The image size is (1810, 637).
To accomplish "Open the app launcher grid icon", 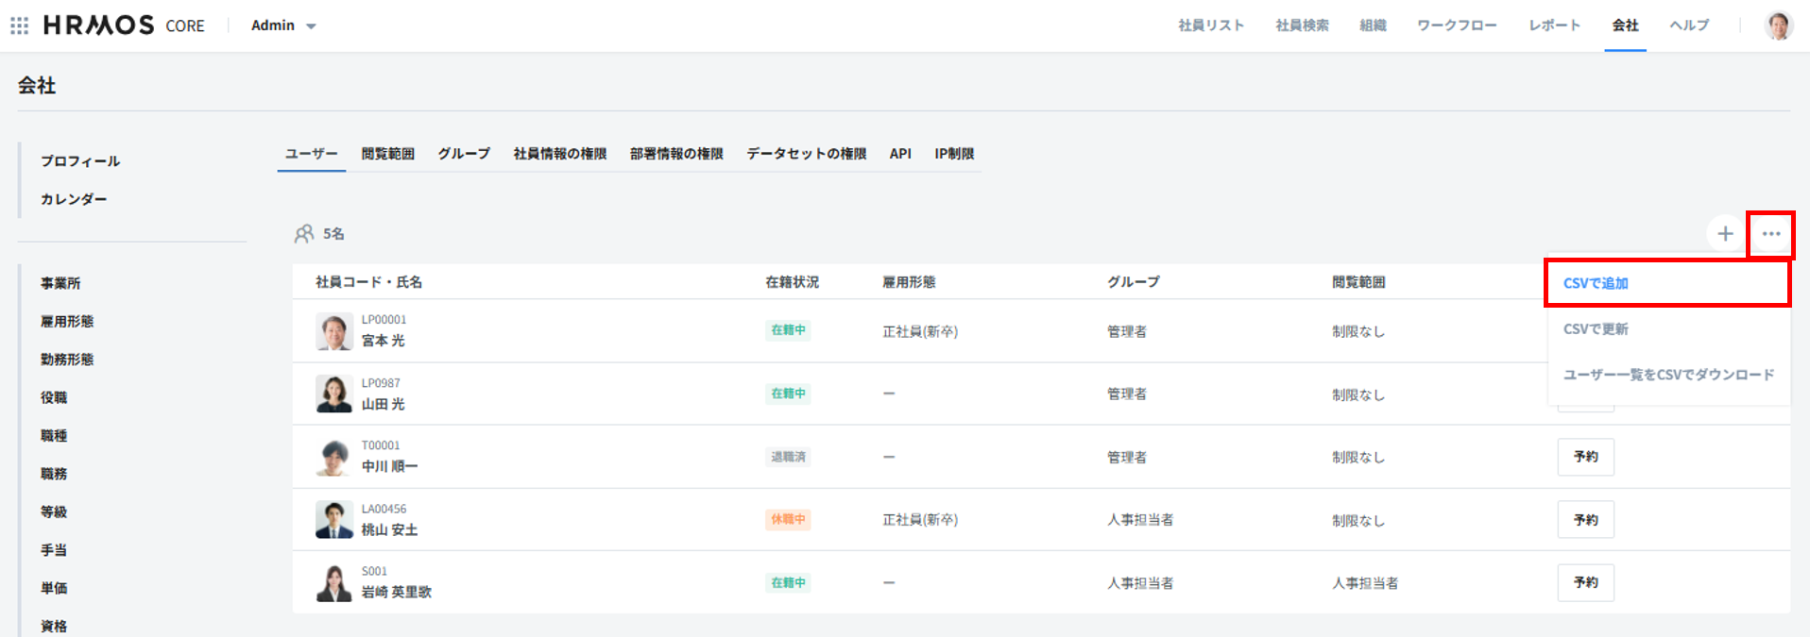I will click(19, 25).
